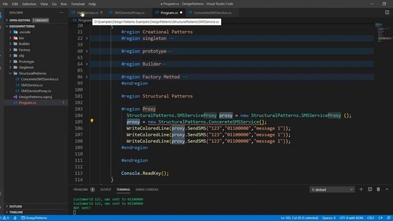
Task: Open the Terminal menu
Action: coord(78,4)
